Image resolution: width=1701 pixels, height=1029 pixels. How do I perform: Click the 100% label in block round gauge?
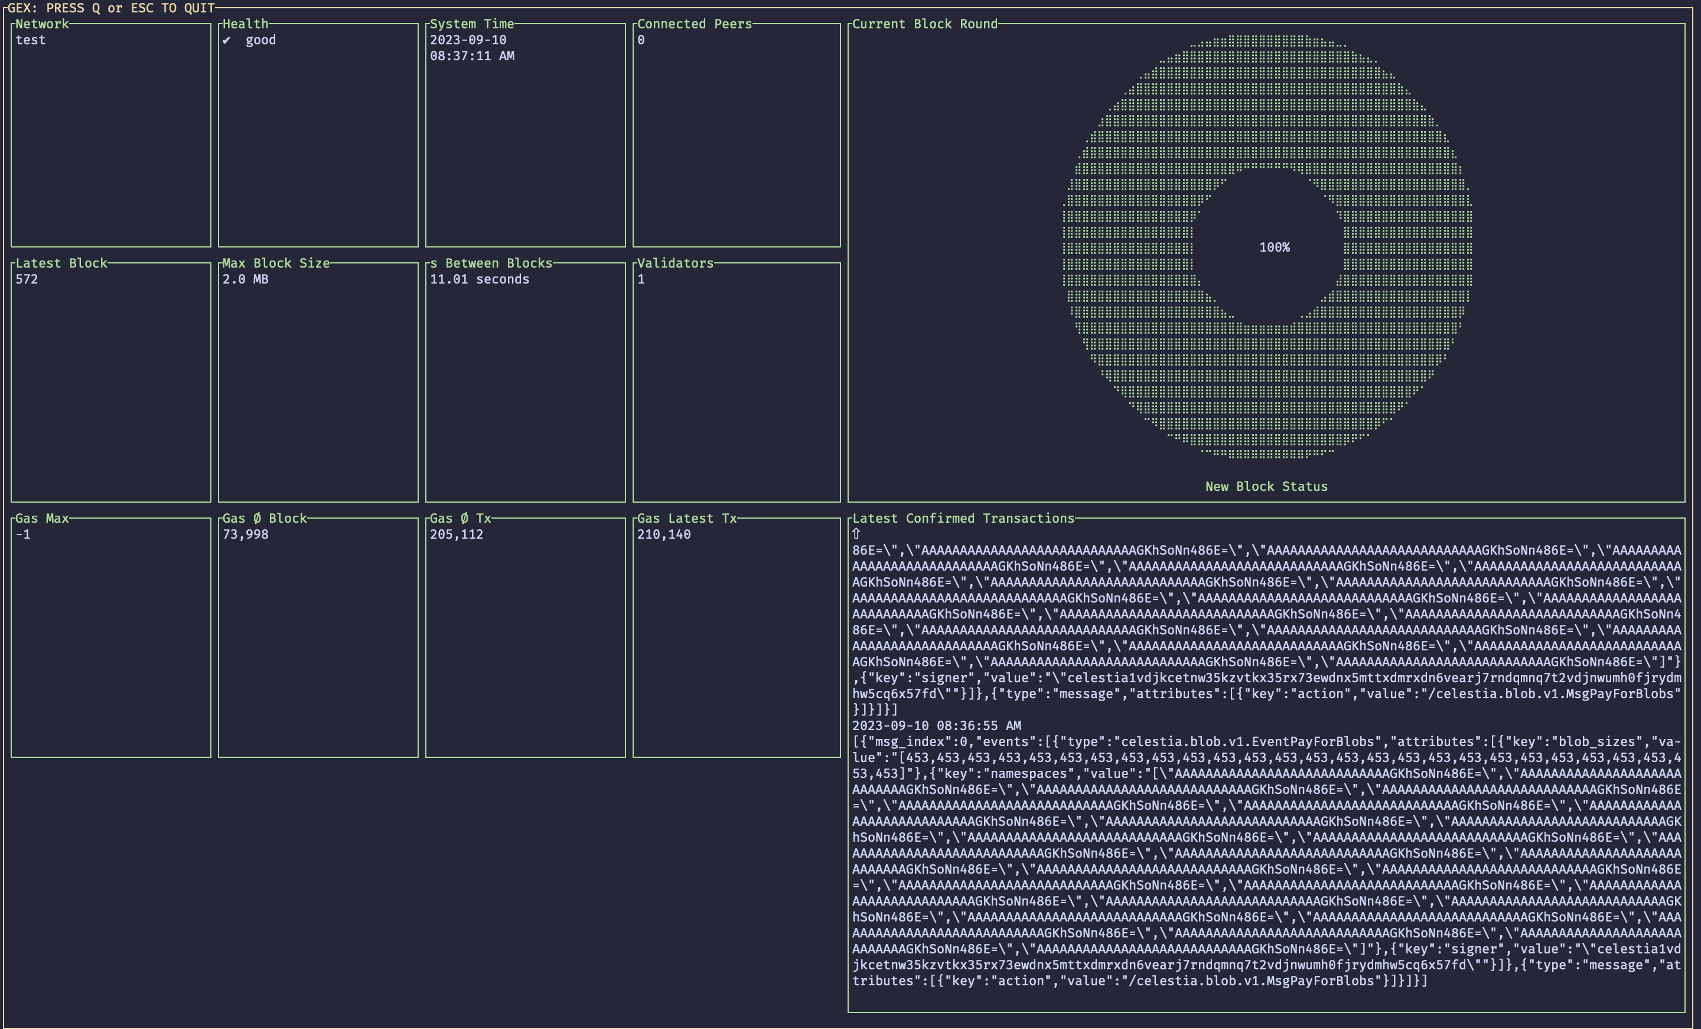pyautogui.click(x=1275, y=248)
